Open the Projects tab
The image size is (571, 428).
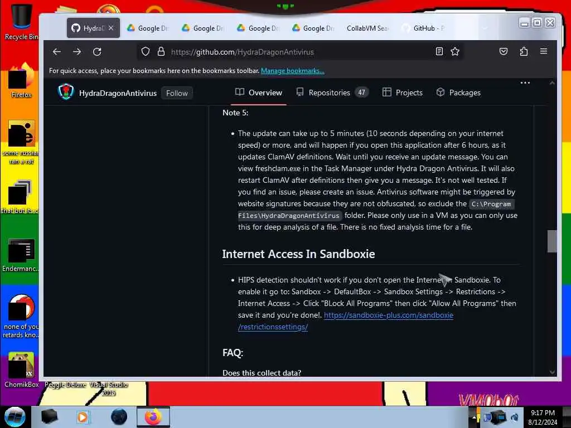click(x=403, y=93)
